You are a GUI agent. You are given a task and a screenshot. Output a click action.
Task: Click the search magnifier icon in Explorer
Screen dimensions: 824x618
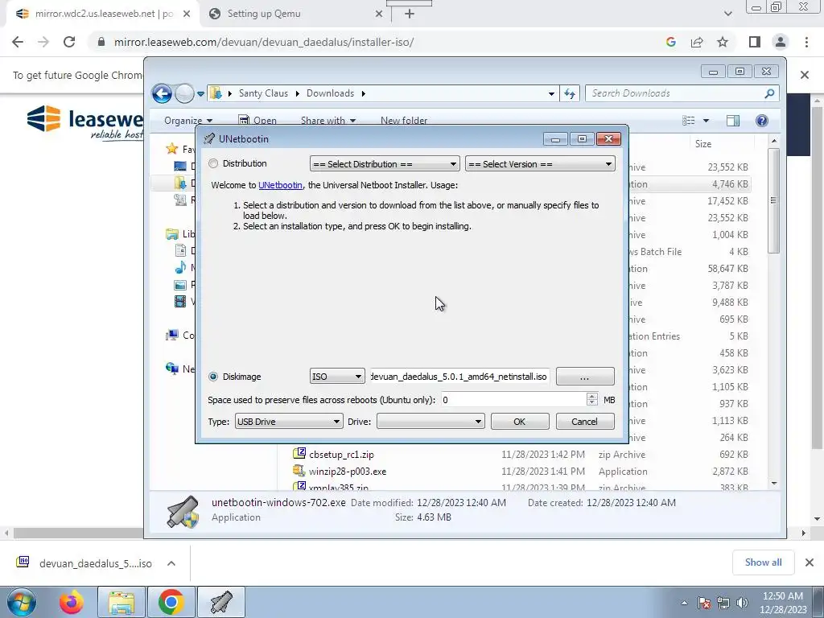[769, 93]
